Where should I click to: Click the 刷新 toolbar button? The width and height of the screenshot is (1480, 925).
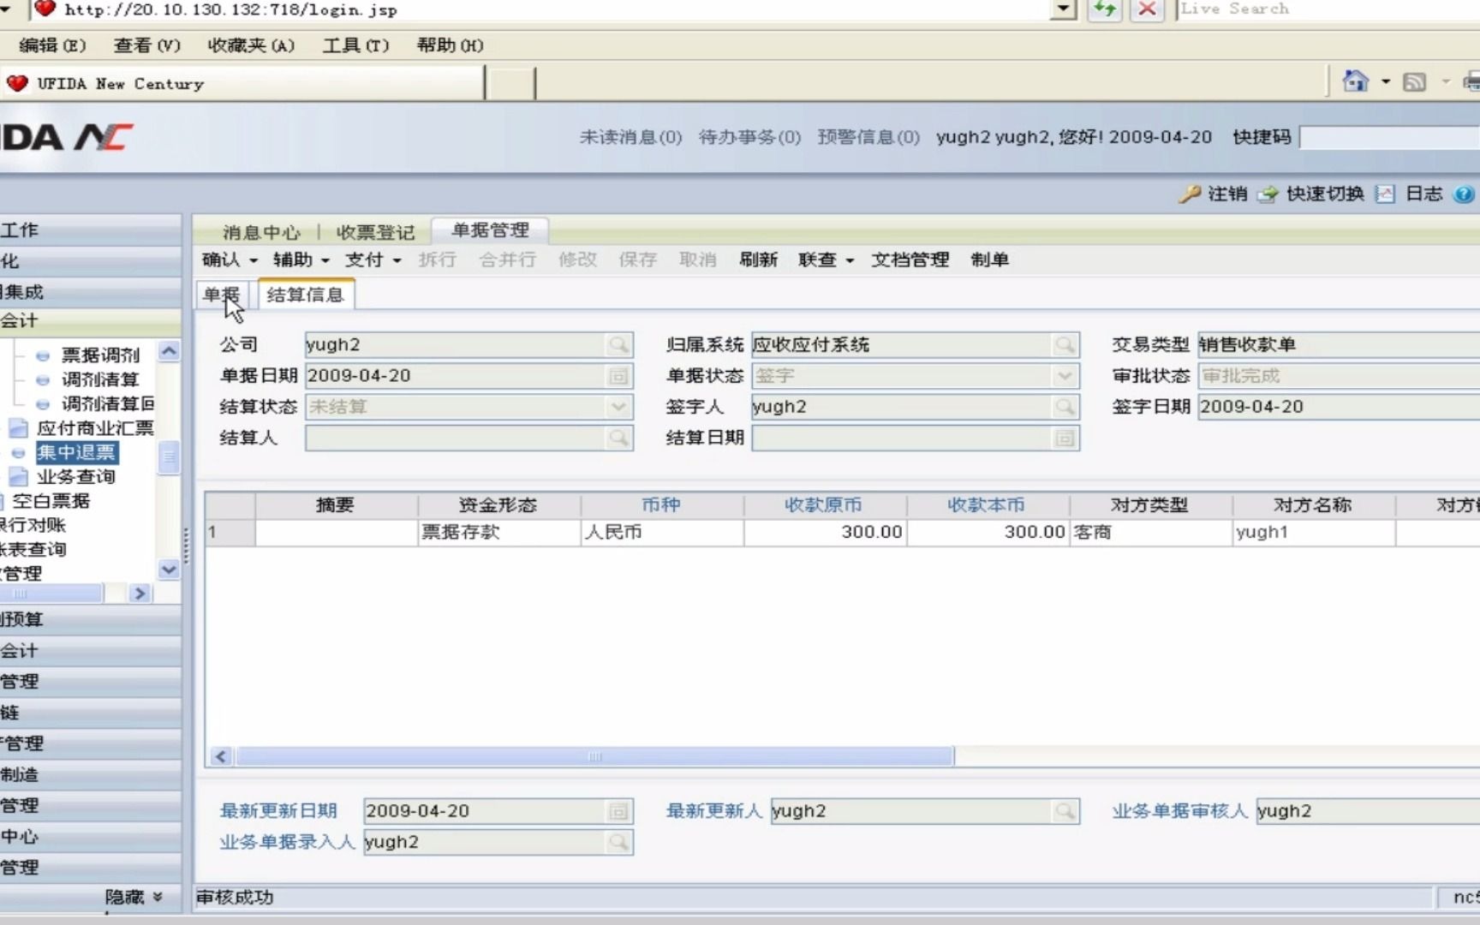[x=759, y=260]
